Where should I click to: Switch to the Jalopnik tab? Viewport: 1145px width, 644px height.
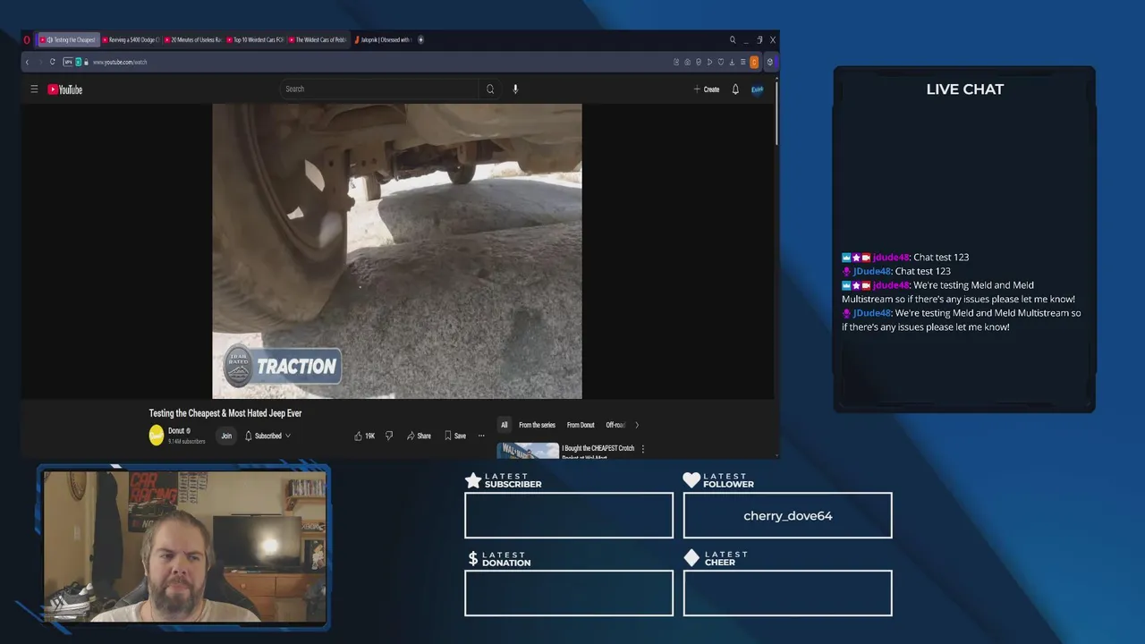382,39
